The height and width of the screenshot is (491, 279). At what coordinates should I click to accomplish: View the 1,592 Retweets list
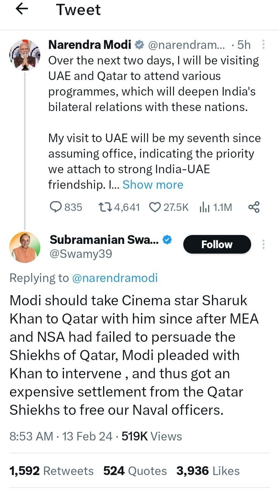[x=52, y=471]
